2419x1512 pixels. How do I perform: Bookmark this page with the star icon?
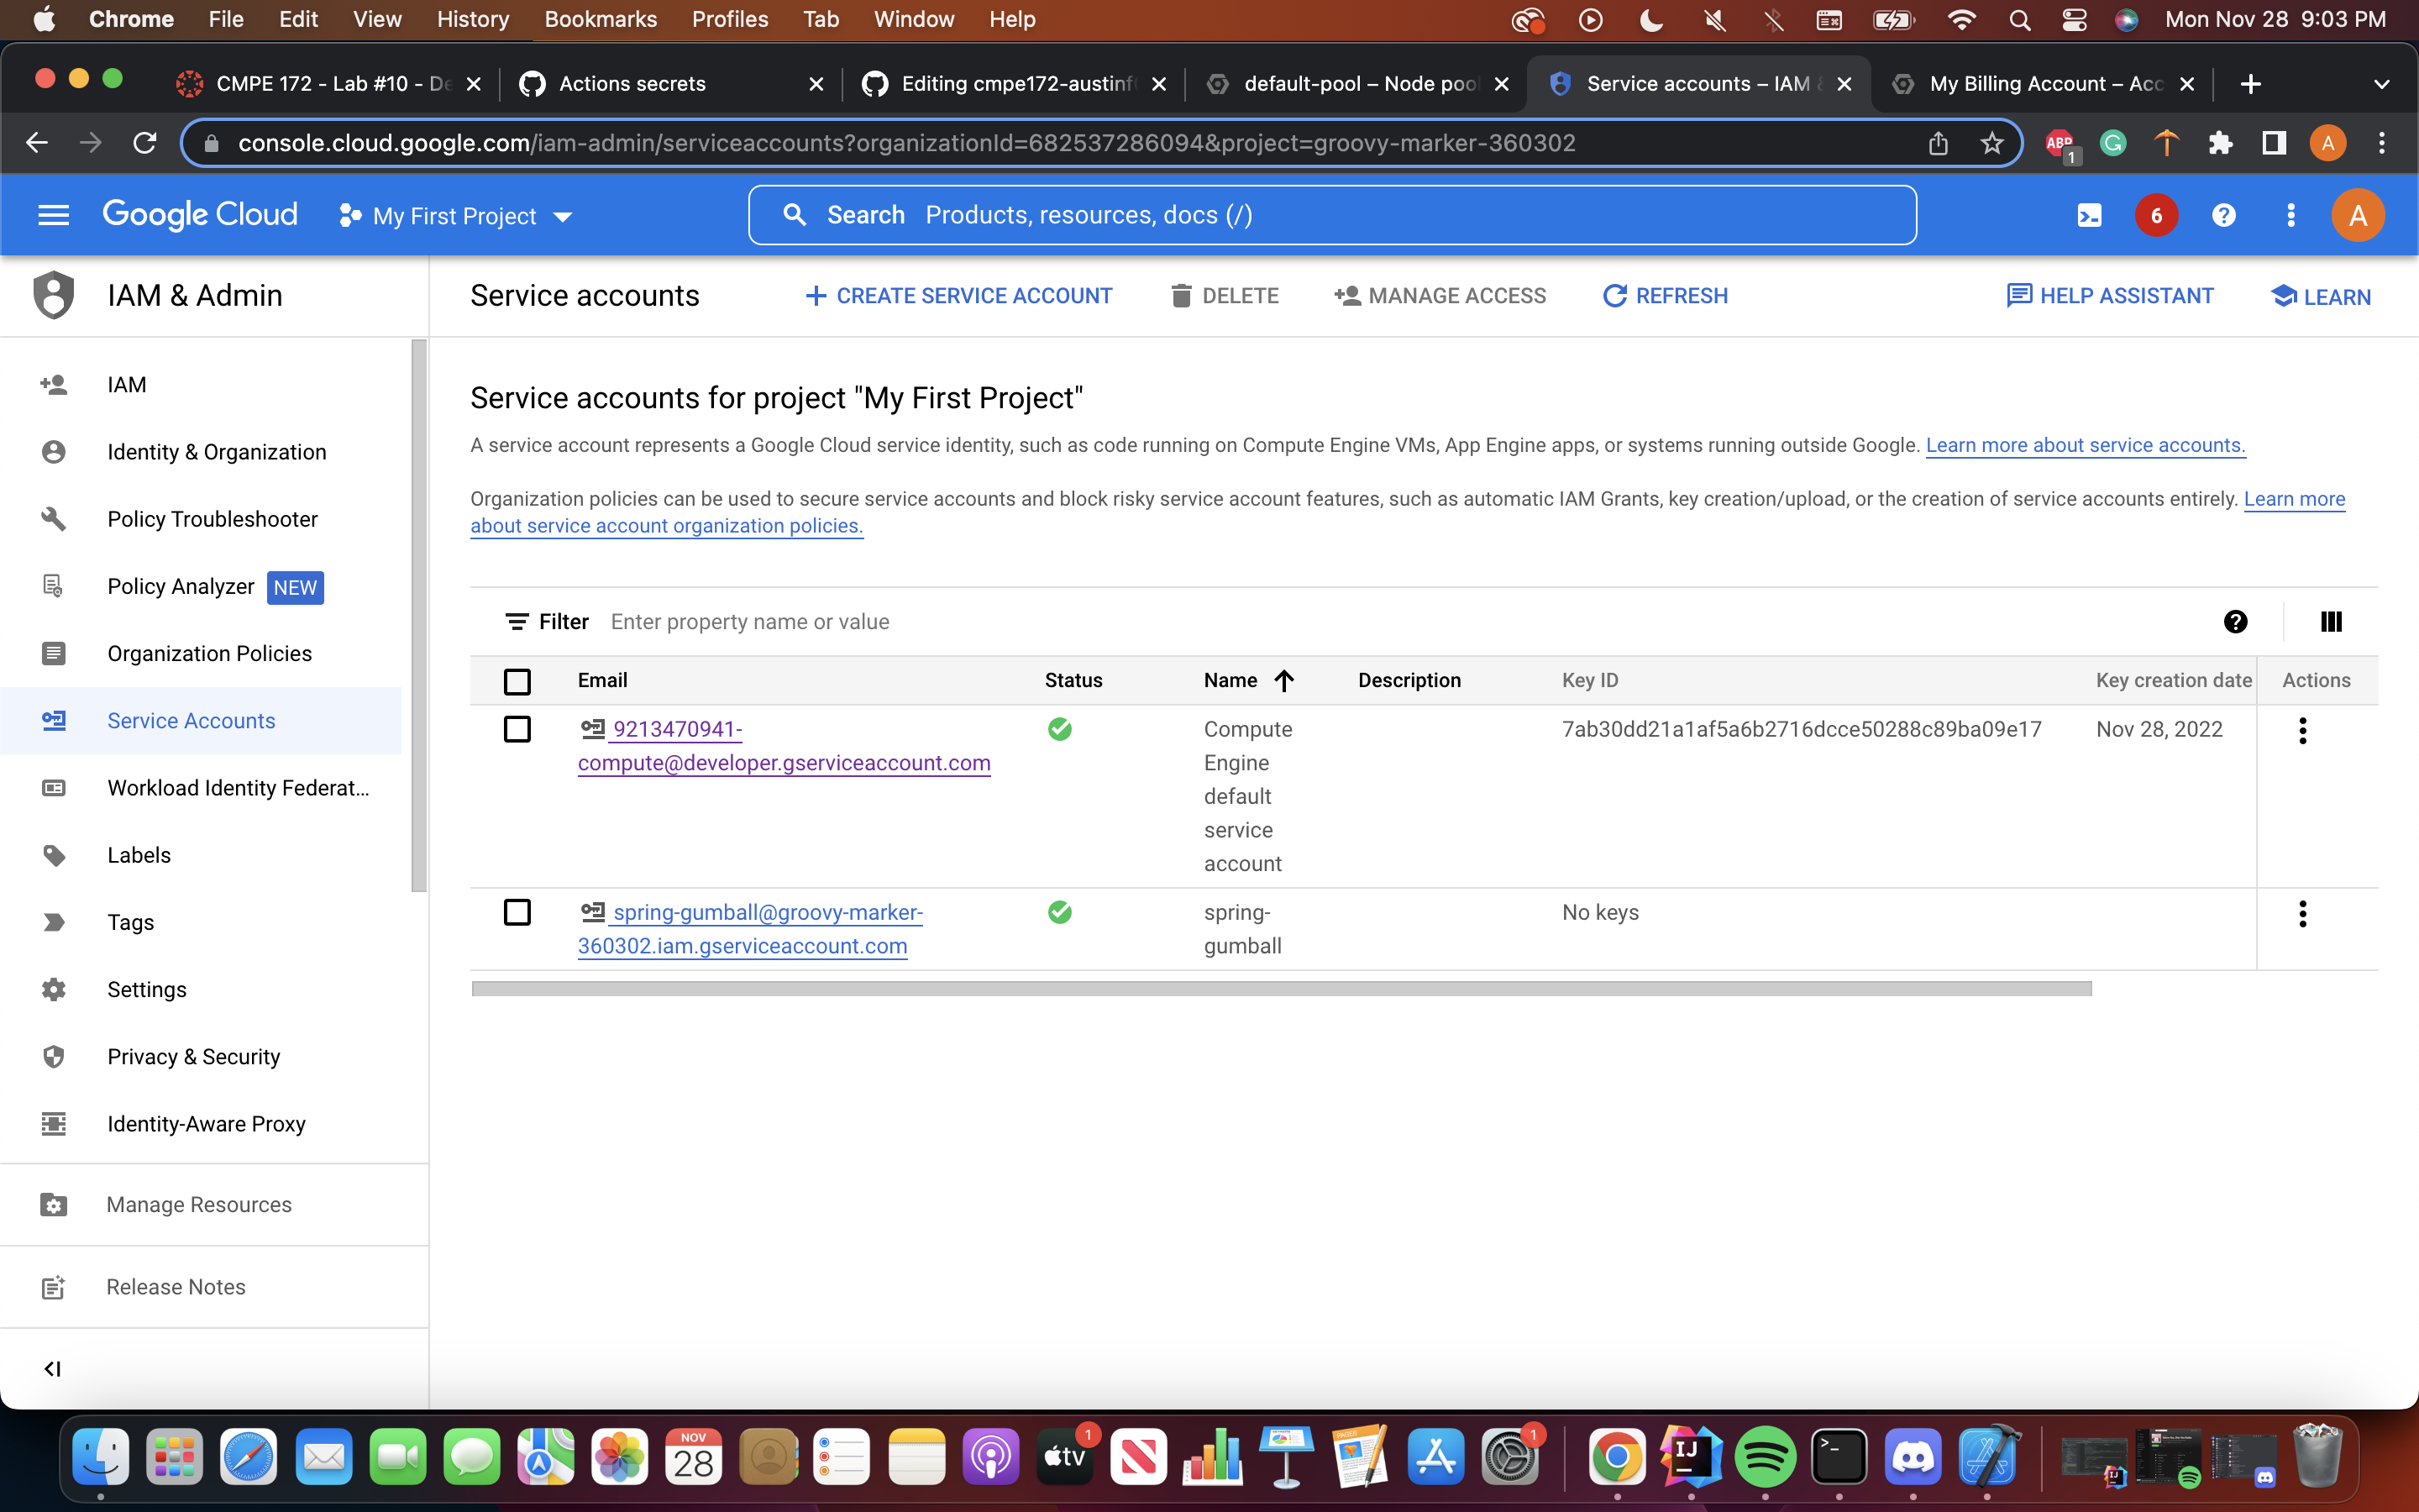tap(1991, 143)
